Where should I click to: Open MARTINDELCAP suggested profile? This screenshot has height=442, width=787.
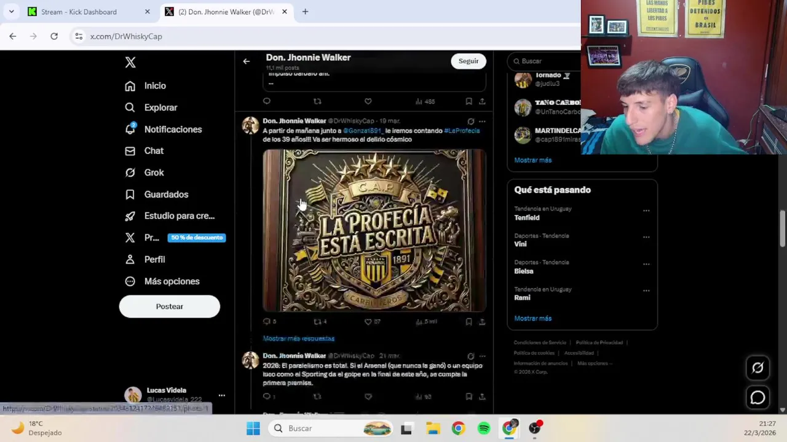click(x=547, y=135)
